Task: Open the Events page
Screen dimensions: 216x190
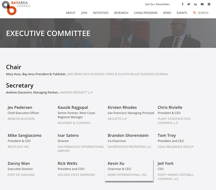Action: click(x=182, y=13)
